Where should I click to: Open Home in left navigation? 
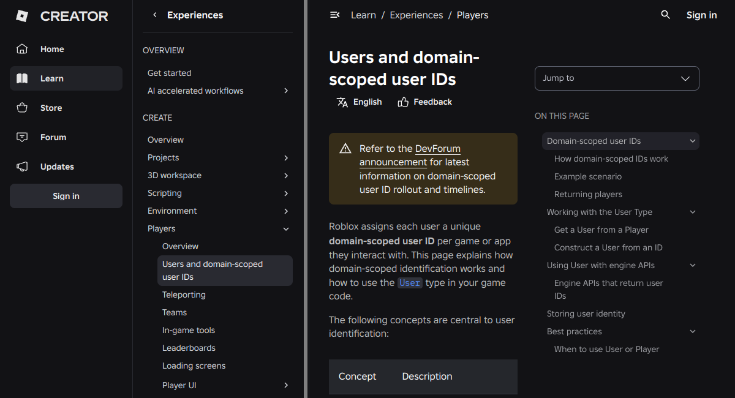pos(66,49)
